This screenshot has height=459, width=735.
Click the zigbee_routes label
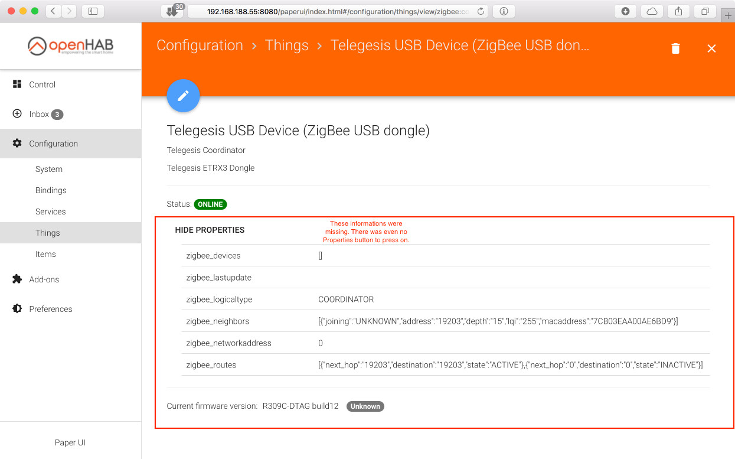point(211,365)
